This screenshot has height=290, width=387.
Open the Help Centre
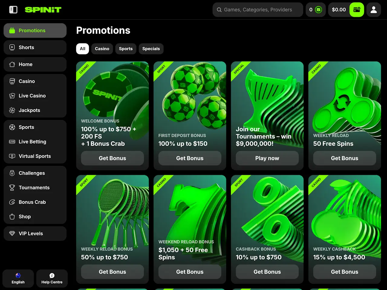pyautogui.click(x=52, y=279)
